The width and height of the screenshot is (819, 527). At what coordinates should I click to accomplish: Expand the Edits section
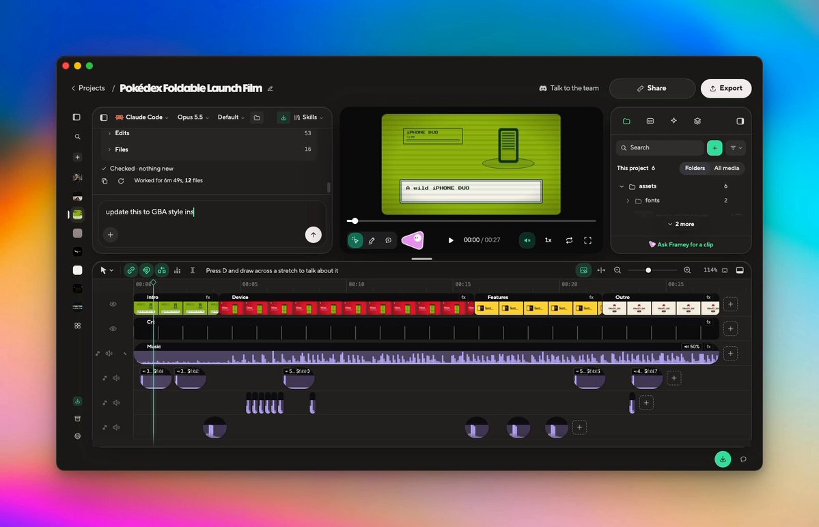coord(210,133)
